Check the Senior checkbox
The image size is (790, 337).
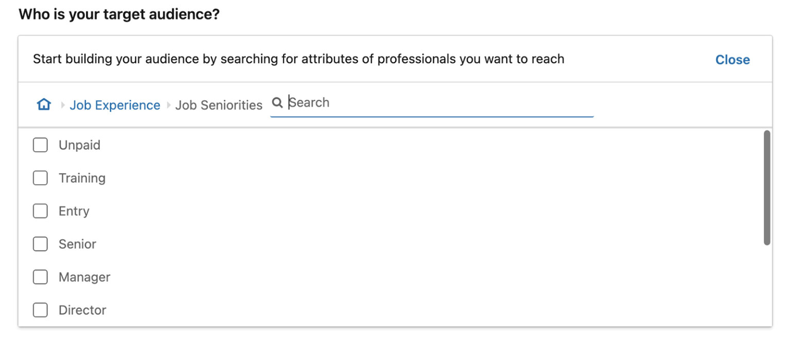[40, 244]
